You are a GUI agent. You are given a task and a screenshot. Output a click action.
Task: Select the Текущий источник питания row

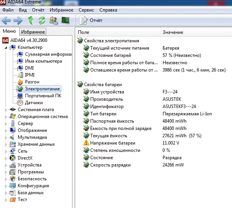[154, 48]
